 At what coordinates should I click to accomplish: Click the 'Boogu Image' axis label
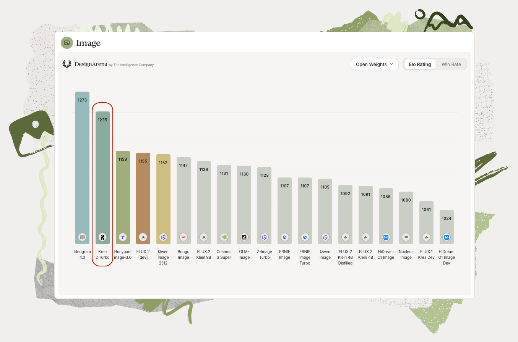(x=183, y=255)
